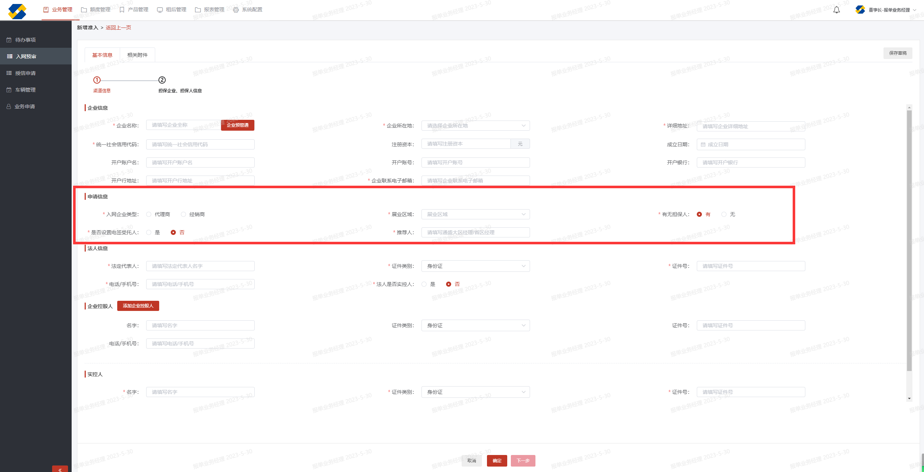
Task: Click the 车辆管理 sidebar icon
Action: [9, 90]
